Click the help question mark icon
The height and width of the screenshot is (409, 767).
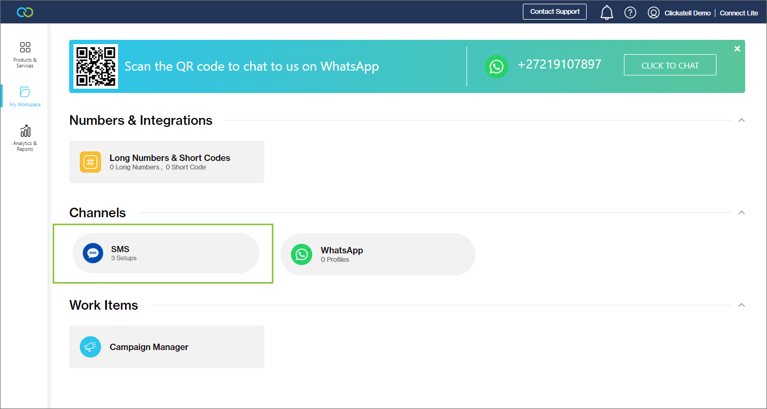click(630, 13)
